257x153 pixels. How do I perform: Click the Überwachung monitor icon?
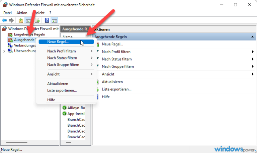(10, 51)
